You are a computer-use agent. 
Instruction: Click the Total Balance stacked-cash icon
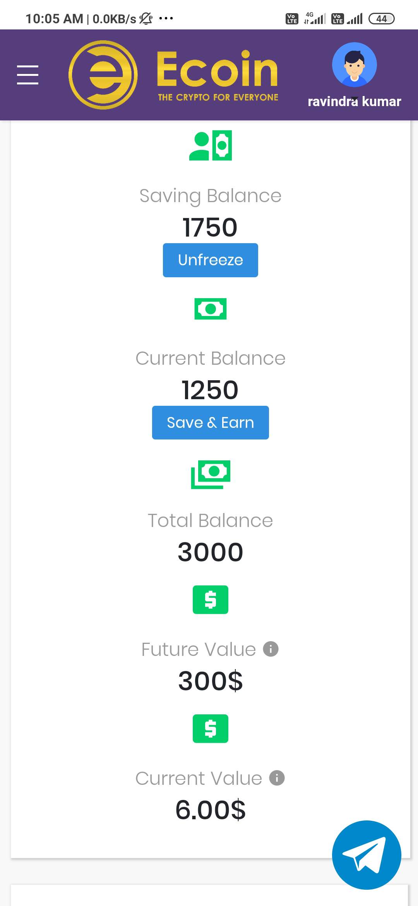[210, 474]
